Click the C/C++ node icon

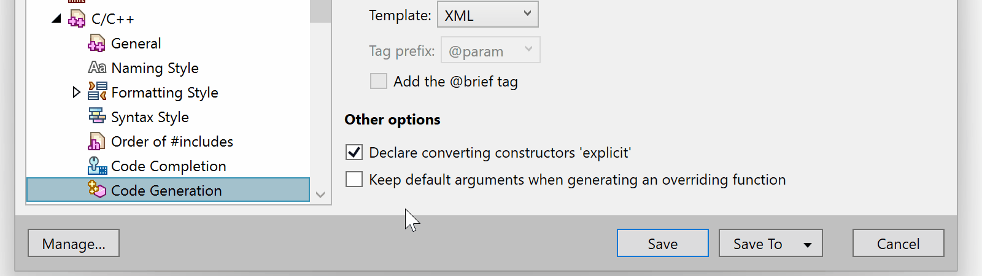[x=77, y=19]
